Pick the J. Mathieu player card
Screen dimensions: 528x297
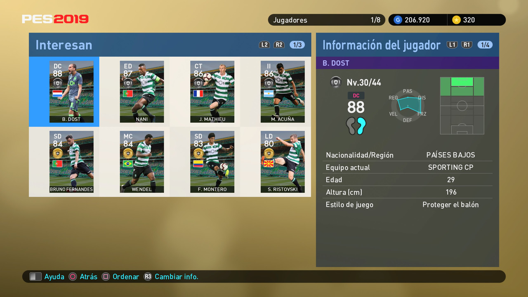click(212, 92)
